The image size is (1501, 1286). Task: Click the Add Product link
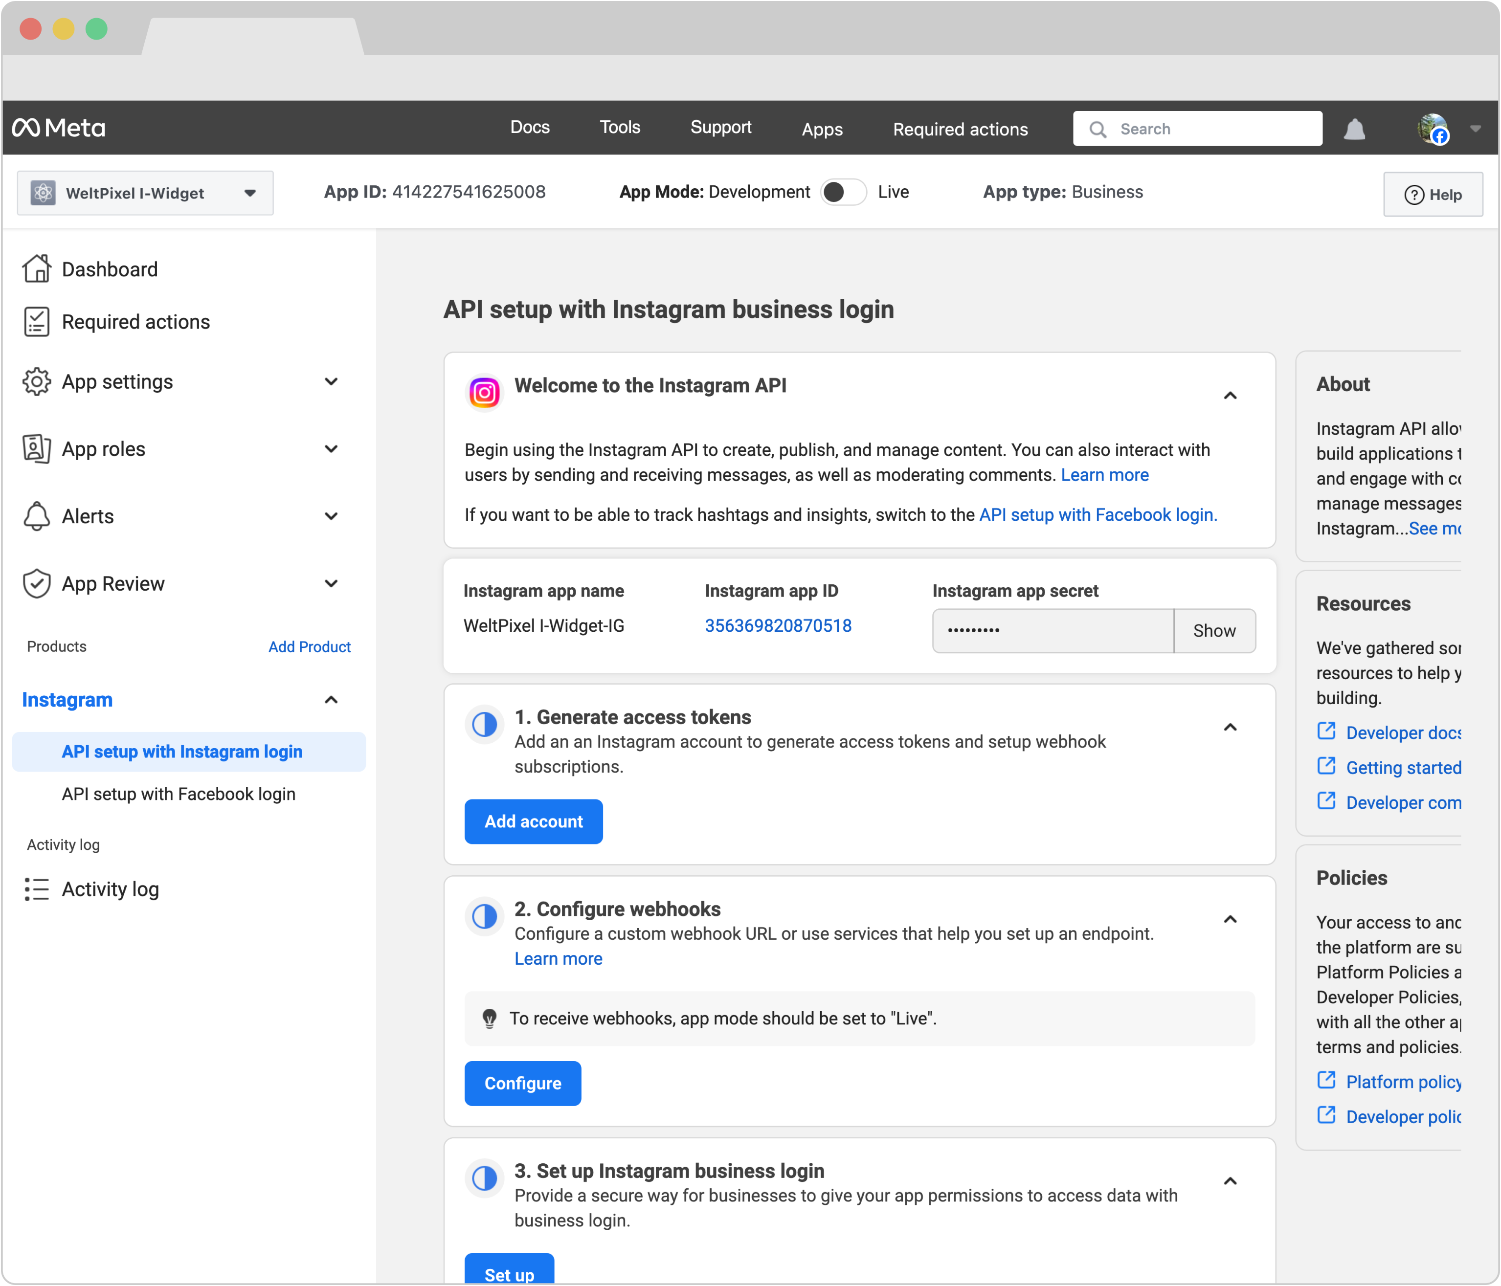[x=309, y=646]
